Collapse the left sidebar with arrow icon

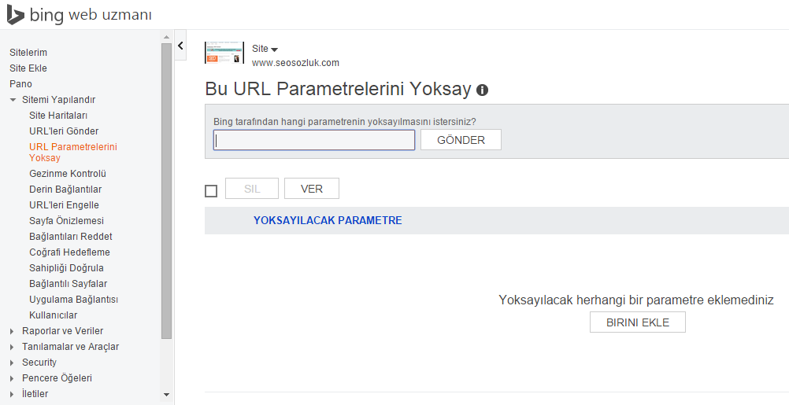click(180, 46)
